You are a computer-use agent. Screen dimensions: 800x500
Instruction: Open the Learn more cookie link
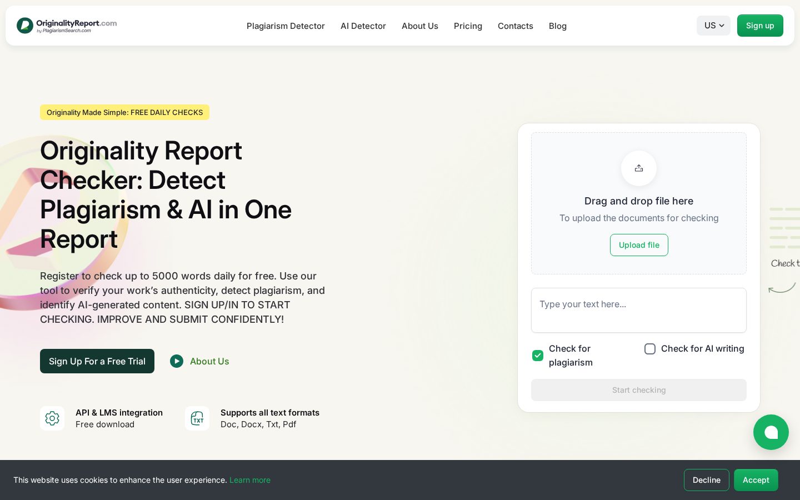250,480
